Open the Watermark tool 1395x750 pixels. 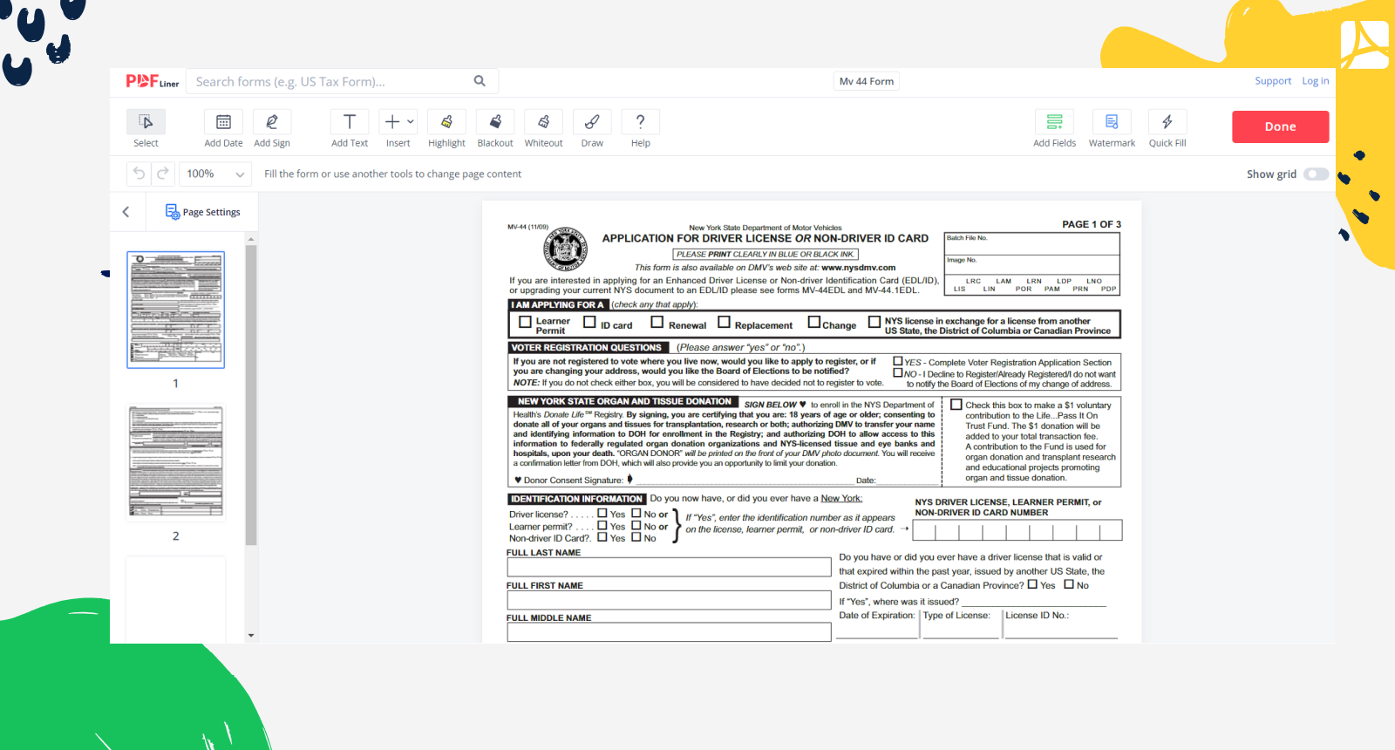pyautogui.click(x=1112, y=123)
